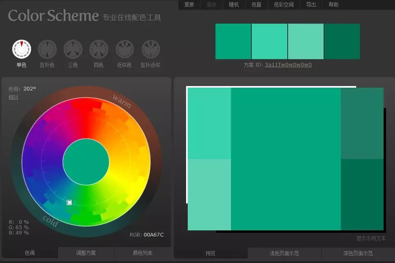This screenshot has width=395, height=263.
Task: Select the 互补色 complement scheme icon
Action: [x=47, y=49]
